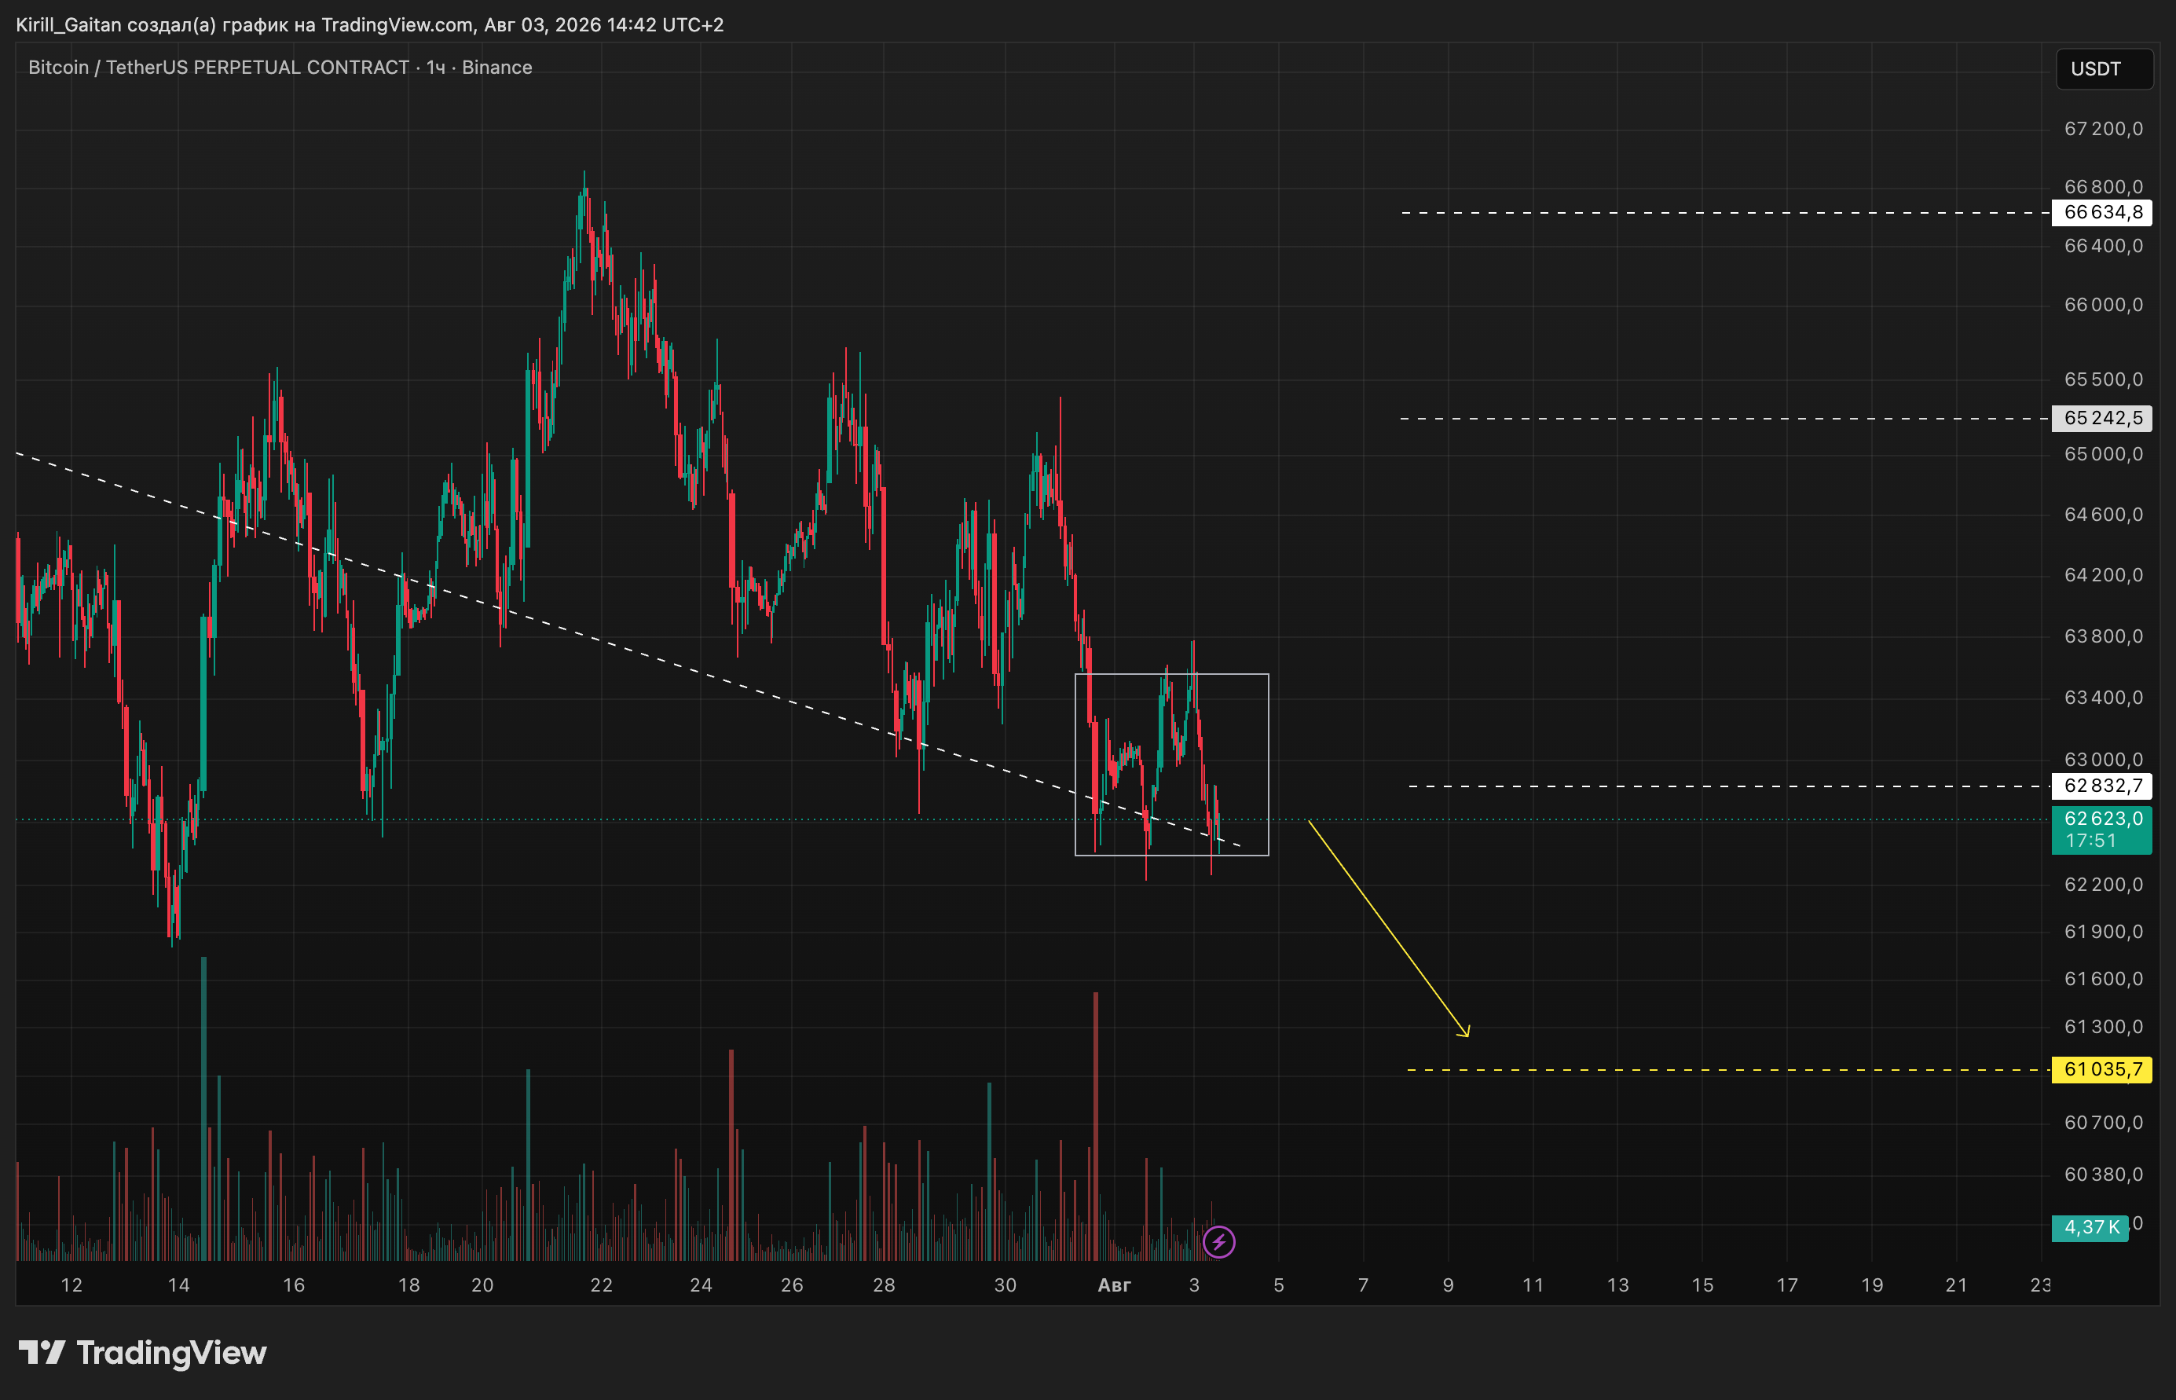Viewport: 2176px width, 1400px height.
Task: Click the 66 000,0 price scale tick
Action: tap(2103, 306)
